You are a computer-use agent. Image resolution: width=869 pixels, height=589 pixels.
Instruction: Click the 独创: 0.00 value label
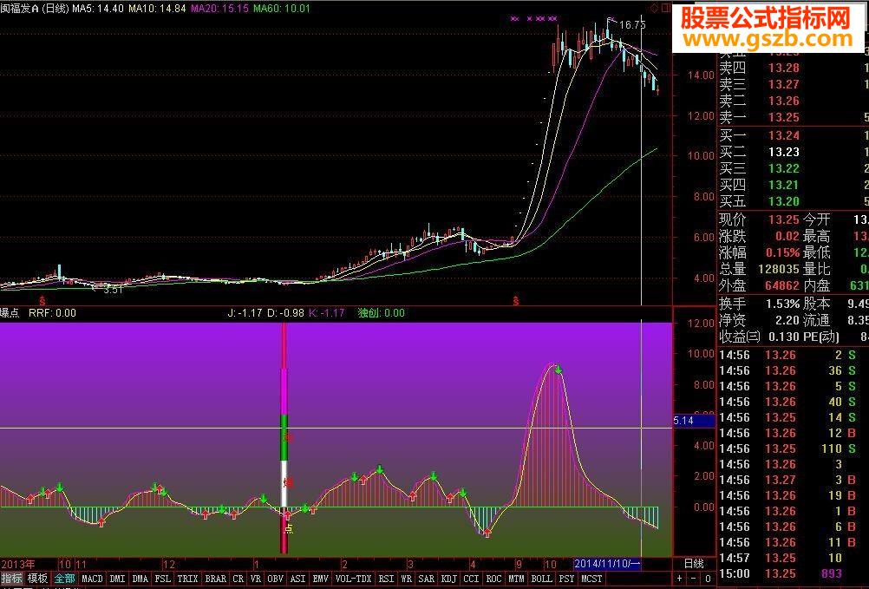(382, 313)
